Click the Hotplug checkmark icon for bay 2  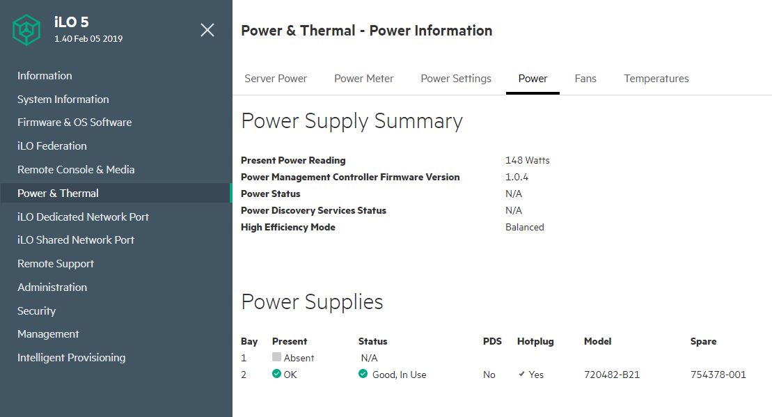[521, 374]
